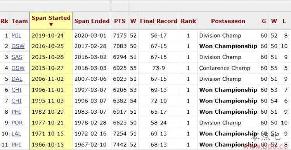Open the CHI link in row 6
The width and height of the screenshot is (291, 150).
click(x=17, y=90)
